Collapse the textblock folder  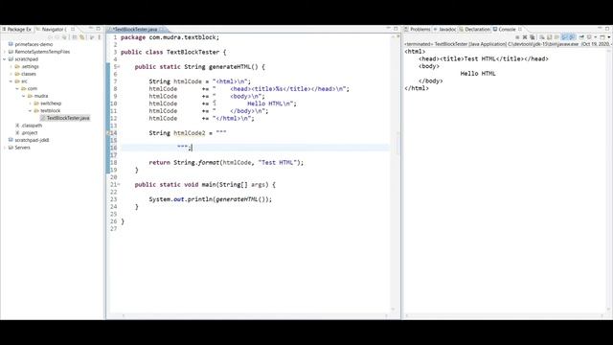[30, 111]
